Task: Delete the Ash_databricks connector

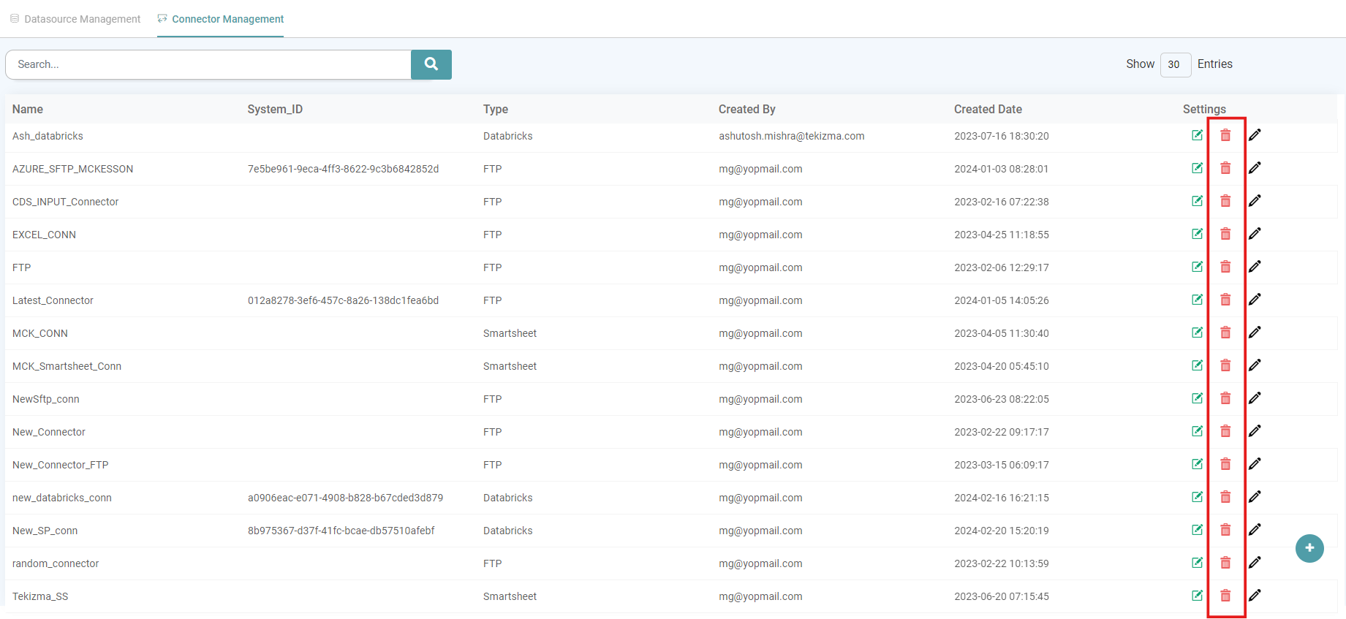Action: point(1225,135)
